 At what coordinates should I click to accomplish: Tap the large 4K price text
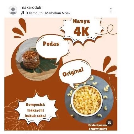click(81, 31)
